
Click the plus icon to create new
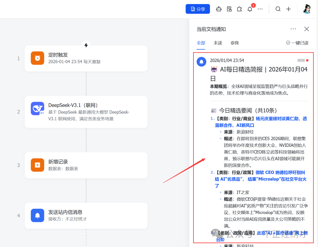pos(288,9)
